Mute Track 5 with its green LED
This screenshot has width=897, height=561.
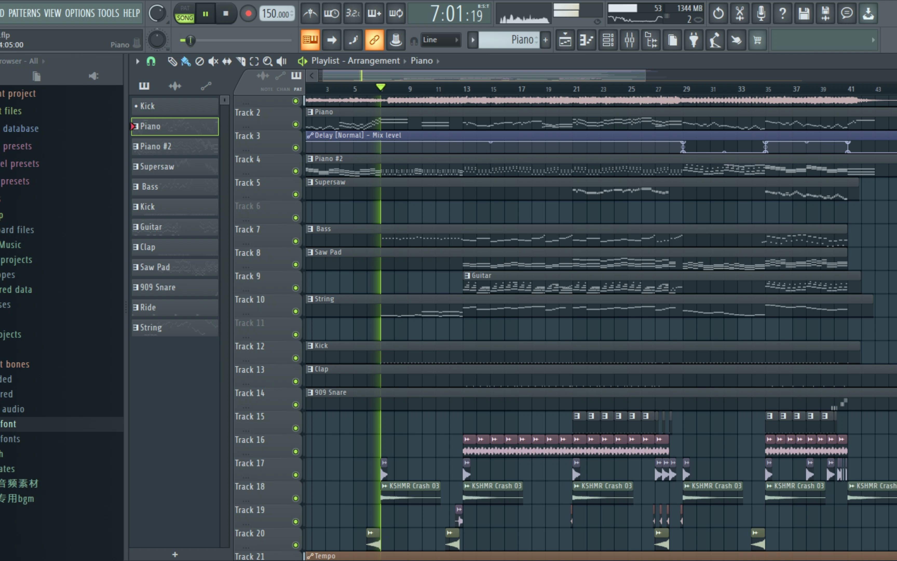[x=295, y=195]
